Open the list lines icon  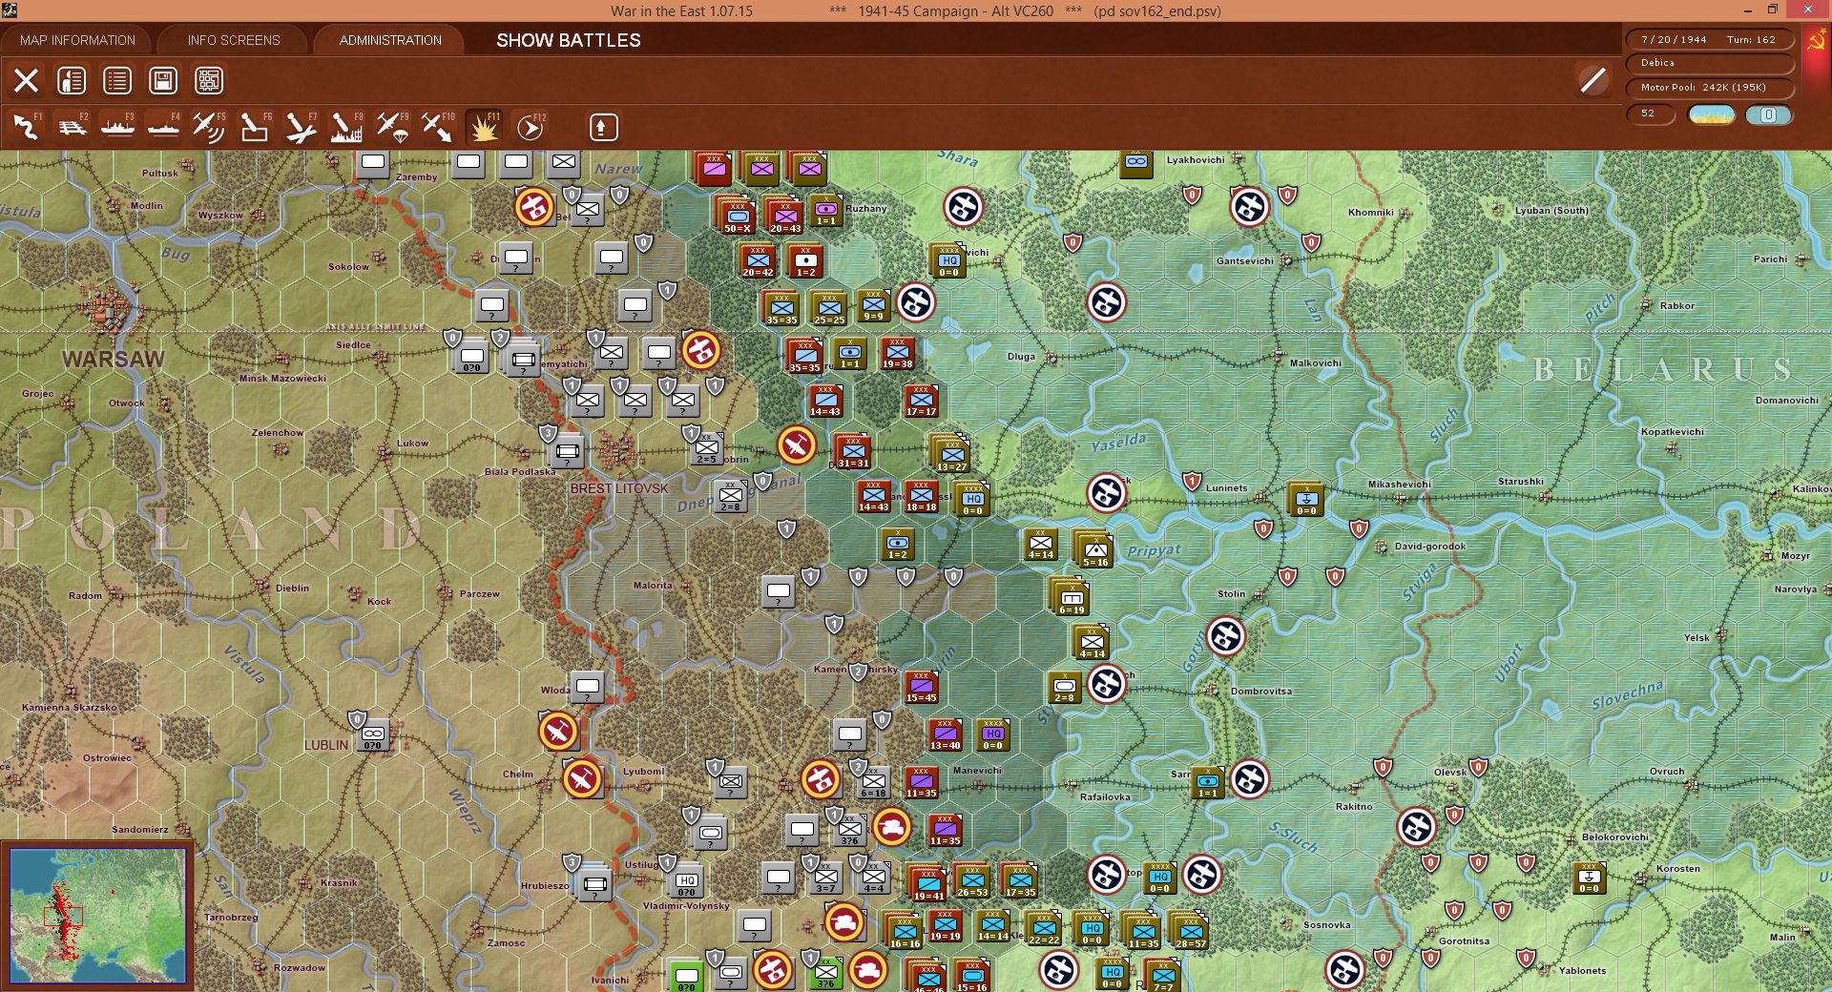[x=117, y=81]
